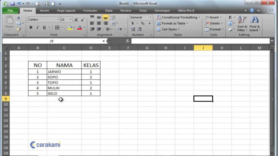This screenshot has height=156, width=278.
Task: Open the Calibri font name dropdown
Action: click(58, 19)
